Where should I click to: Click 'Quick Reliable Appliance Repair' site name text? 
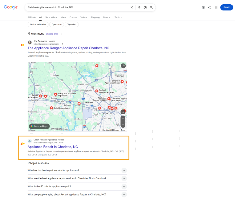click(x=49, y=140)
